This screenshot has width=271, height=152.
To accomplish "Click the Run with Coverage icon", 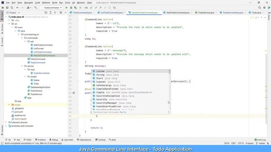I will click(75, 8).
